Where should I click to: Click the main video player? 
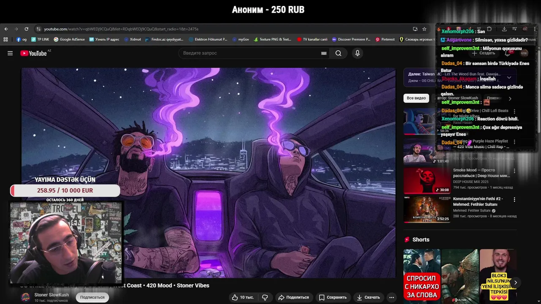click(209, 173)
